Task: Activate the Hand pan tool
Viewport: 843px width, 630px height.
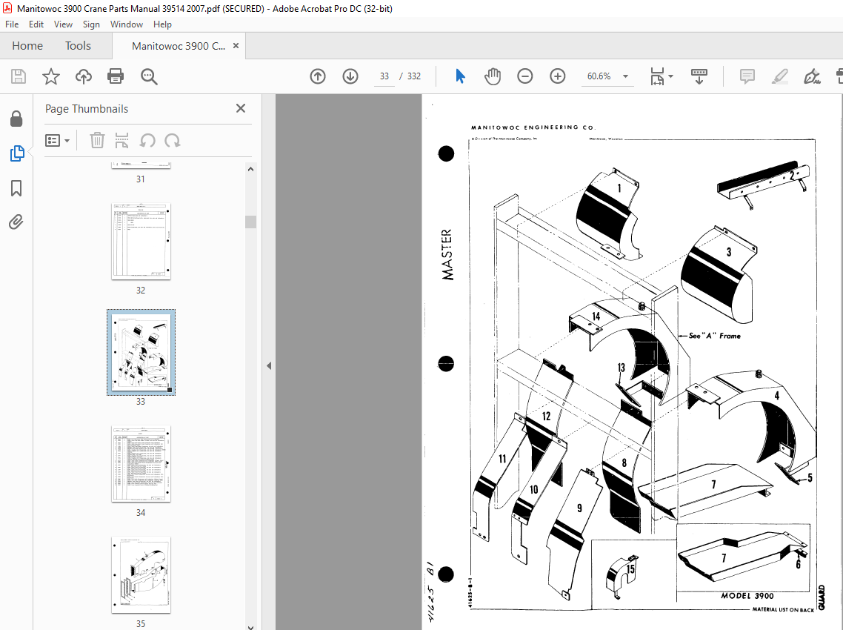Action: click(x=493, y=76)
